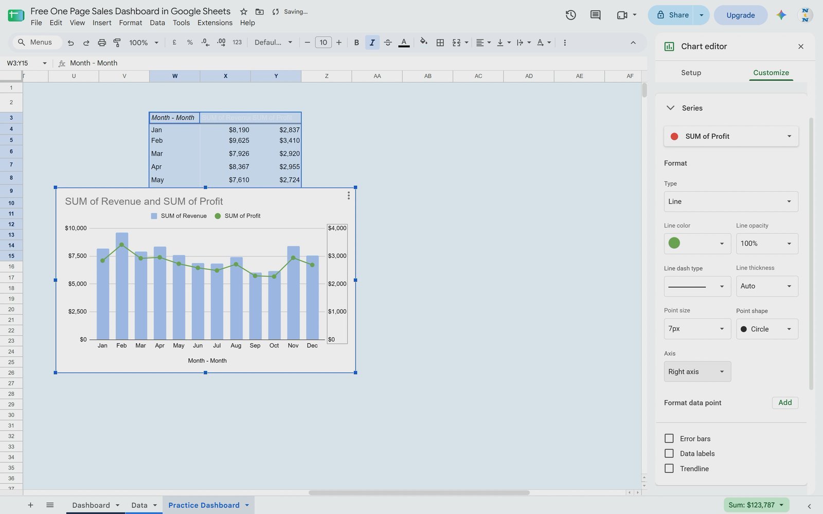The height and width of the screenshot is (514, 823).
Task: Open the Format menu
Action: pos(130,23)
